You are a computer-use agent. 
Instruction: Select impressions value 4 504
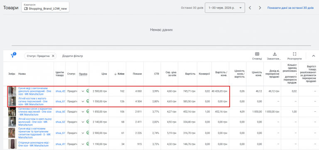[139, 101]
